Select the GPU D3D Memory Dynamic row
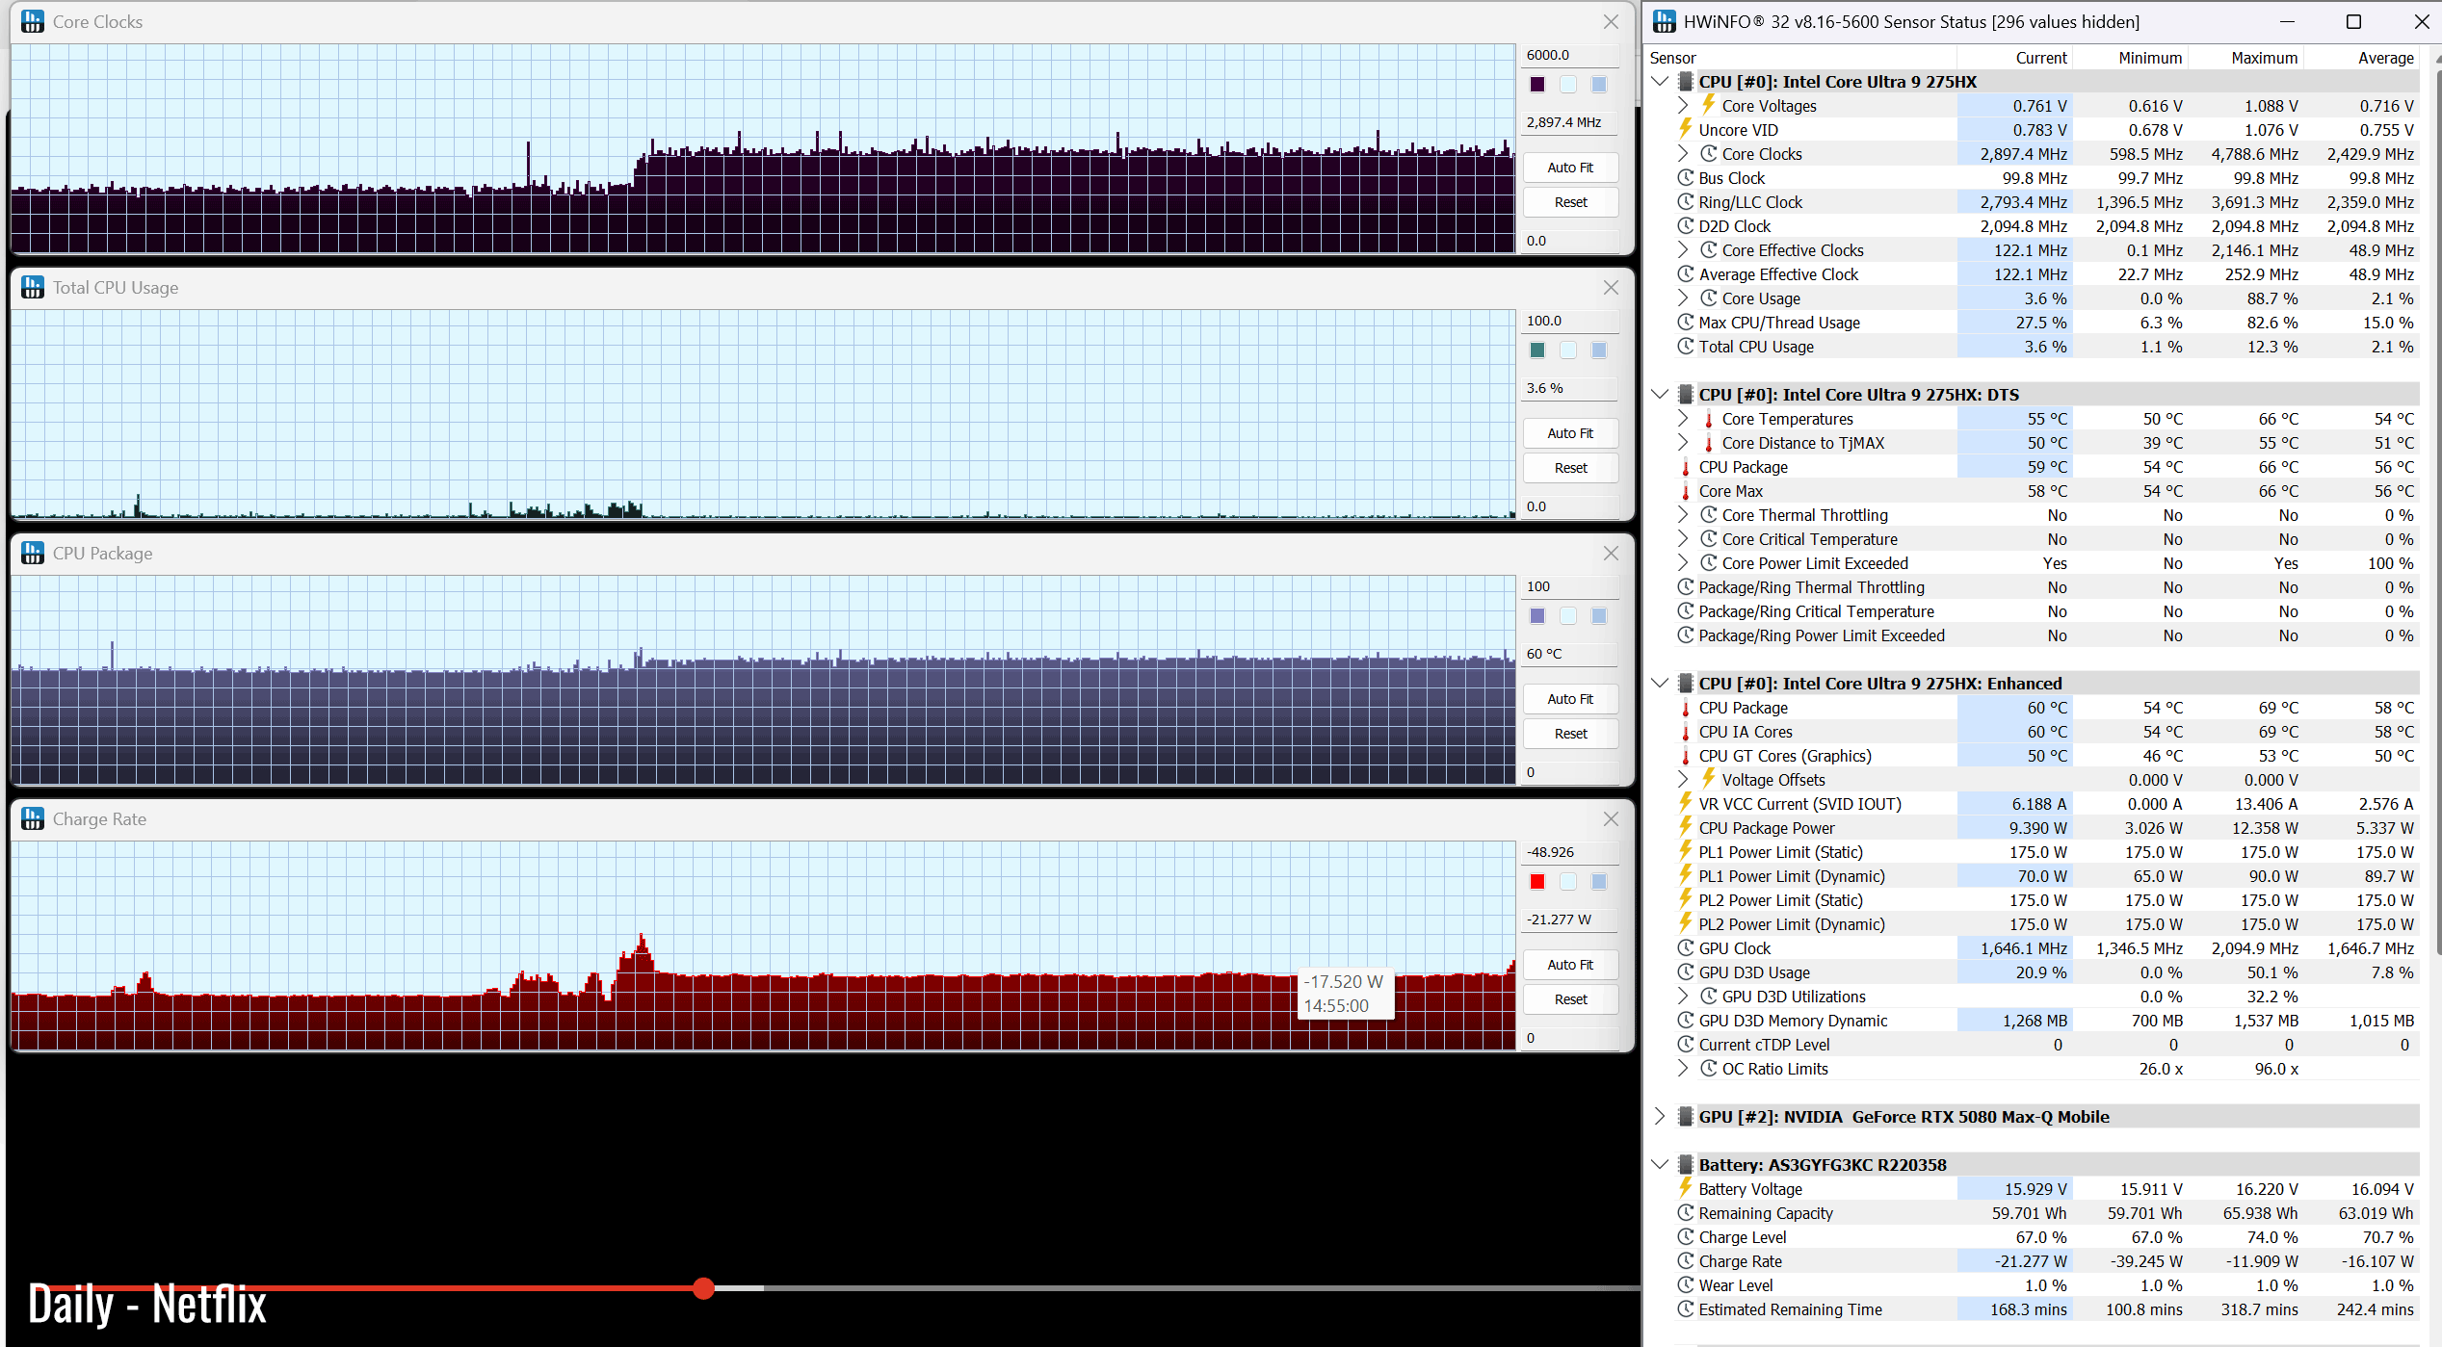The image size is (2442, 1347). click(x=2034, y=1021)
